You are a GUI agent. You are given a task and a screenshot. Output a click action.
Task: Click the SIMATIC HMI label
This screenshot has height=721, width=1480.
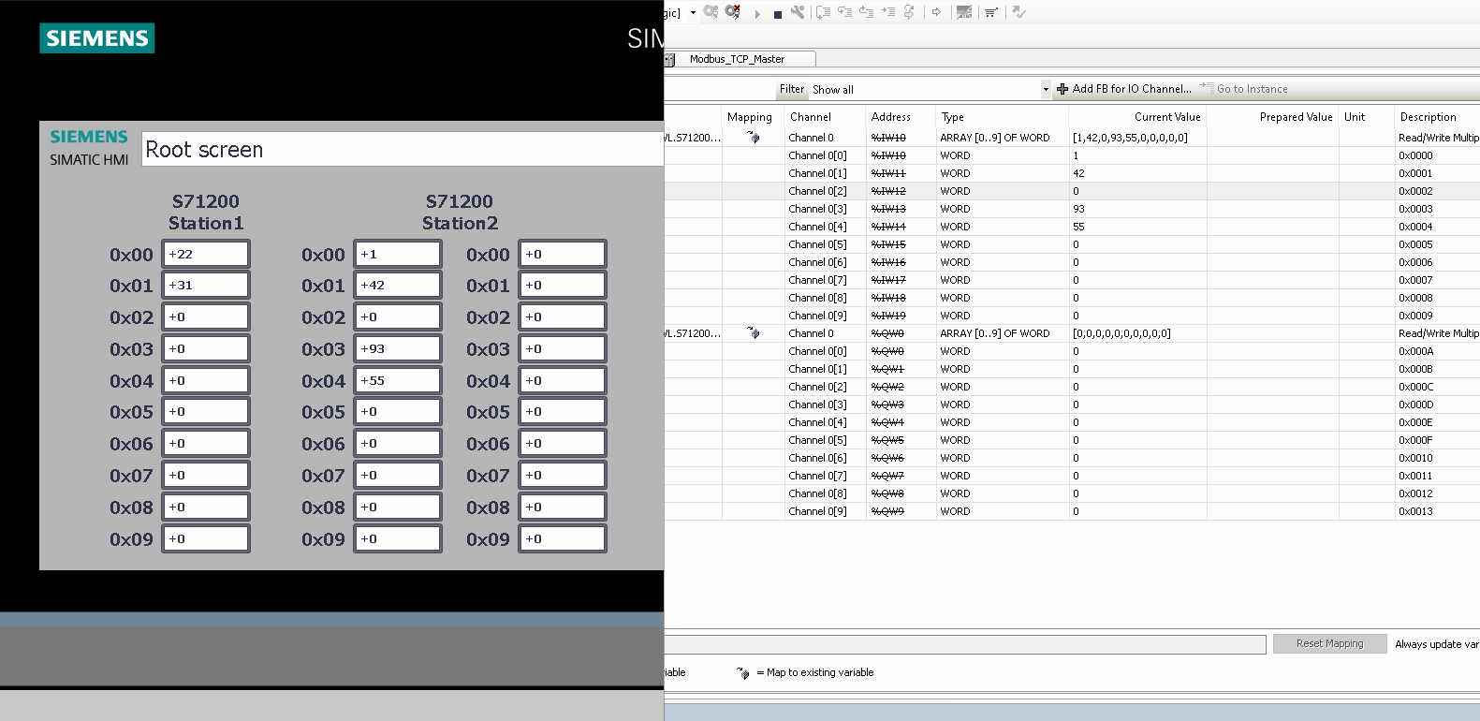(x=89, y=160)
